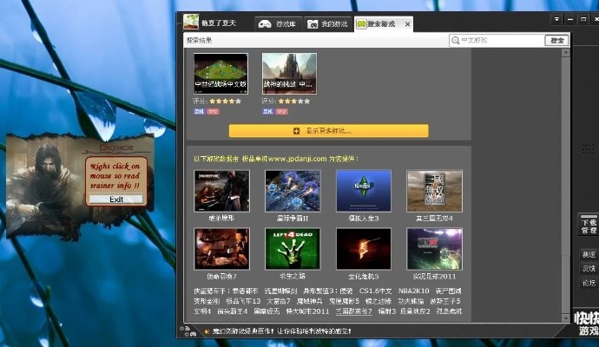
Task: Click the 质量效应2 game link
Action: coord(415,311)
